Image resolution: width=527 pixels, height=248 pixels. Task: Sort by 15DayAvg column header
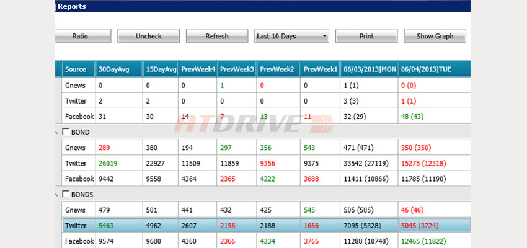coord(161,69)
